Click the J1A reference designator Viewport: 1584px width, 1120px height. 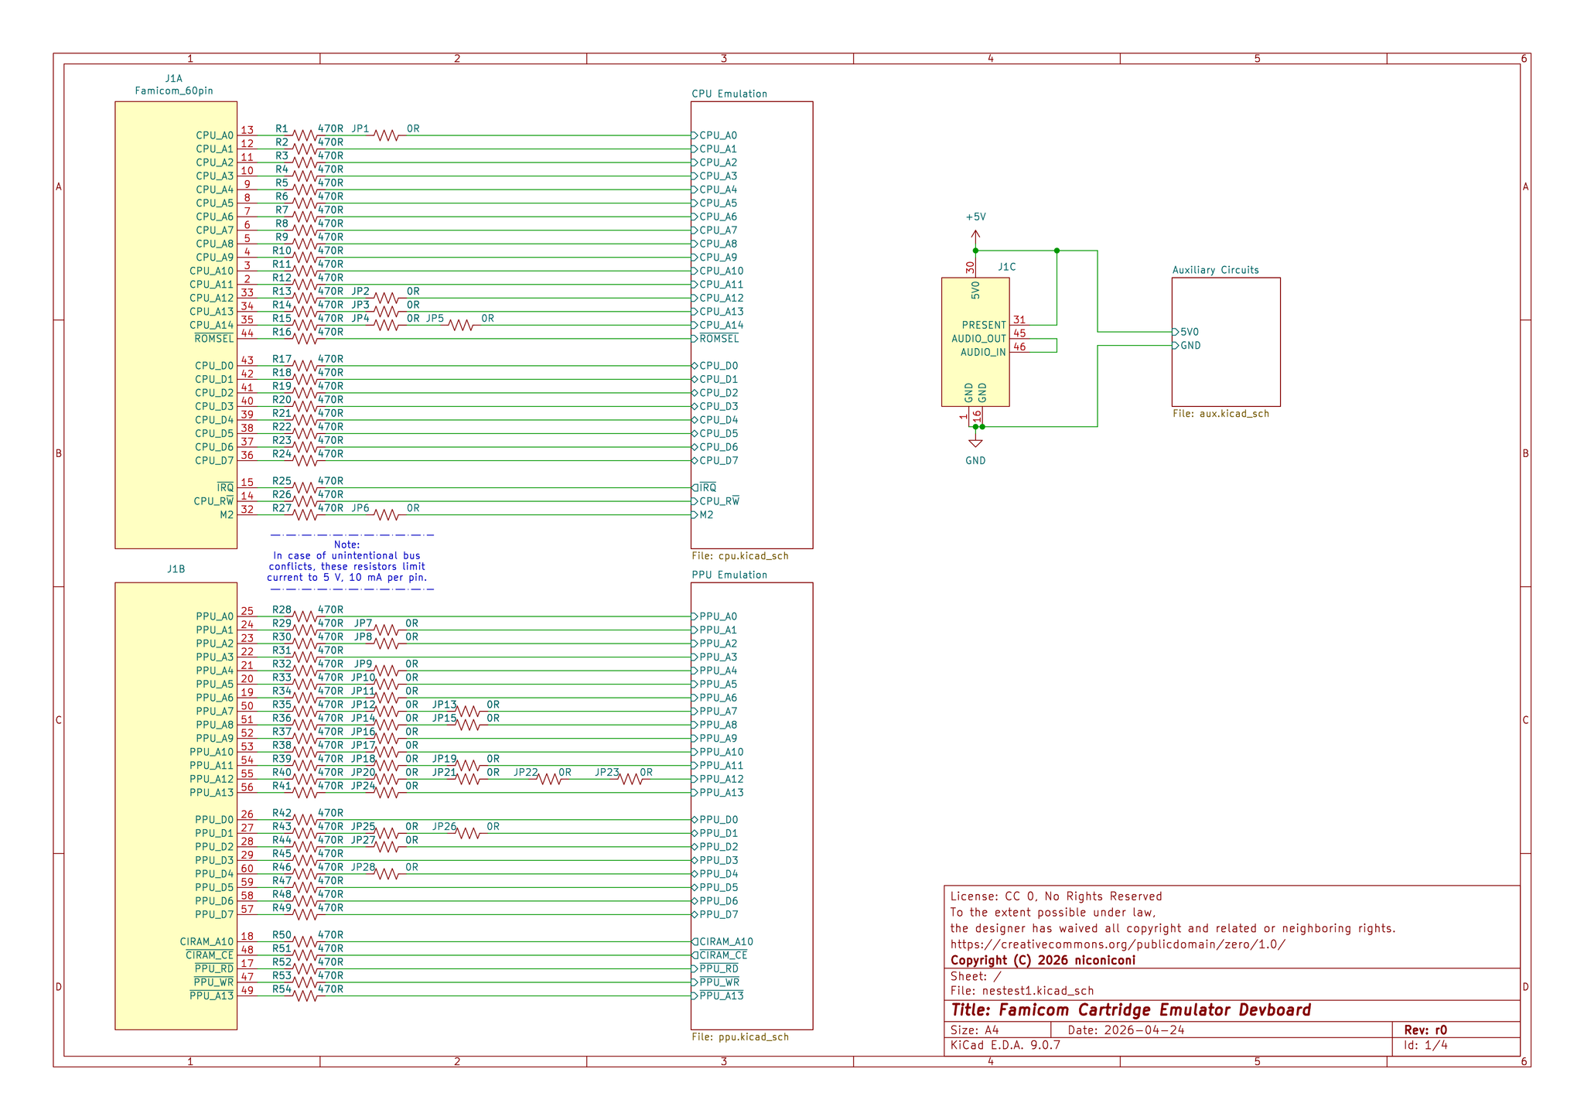174,78
